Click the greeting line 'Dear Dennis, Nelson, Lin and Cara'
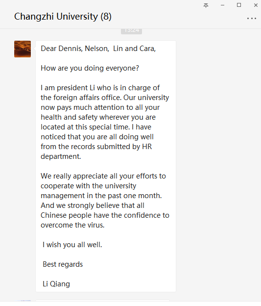The image size is (261, 306). point(98,49)
